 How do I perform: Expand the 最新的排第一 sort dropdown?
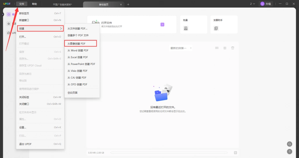180,48
